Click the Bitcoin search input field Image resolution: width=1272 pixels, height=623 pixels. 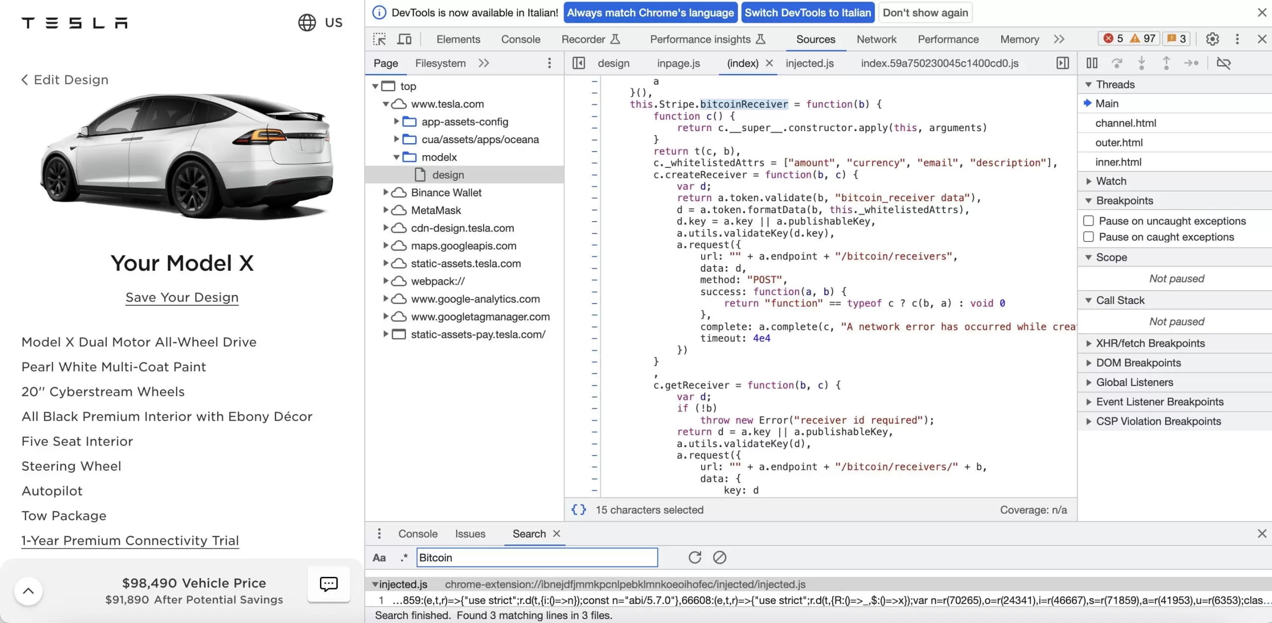point(537,557)
